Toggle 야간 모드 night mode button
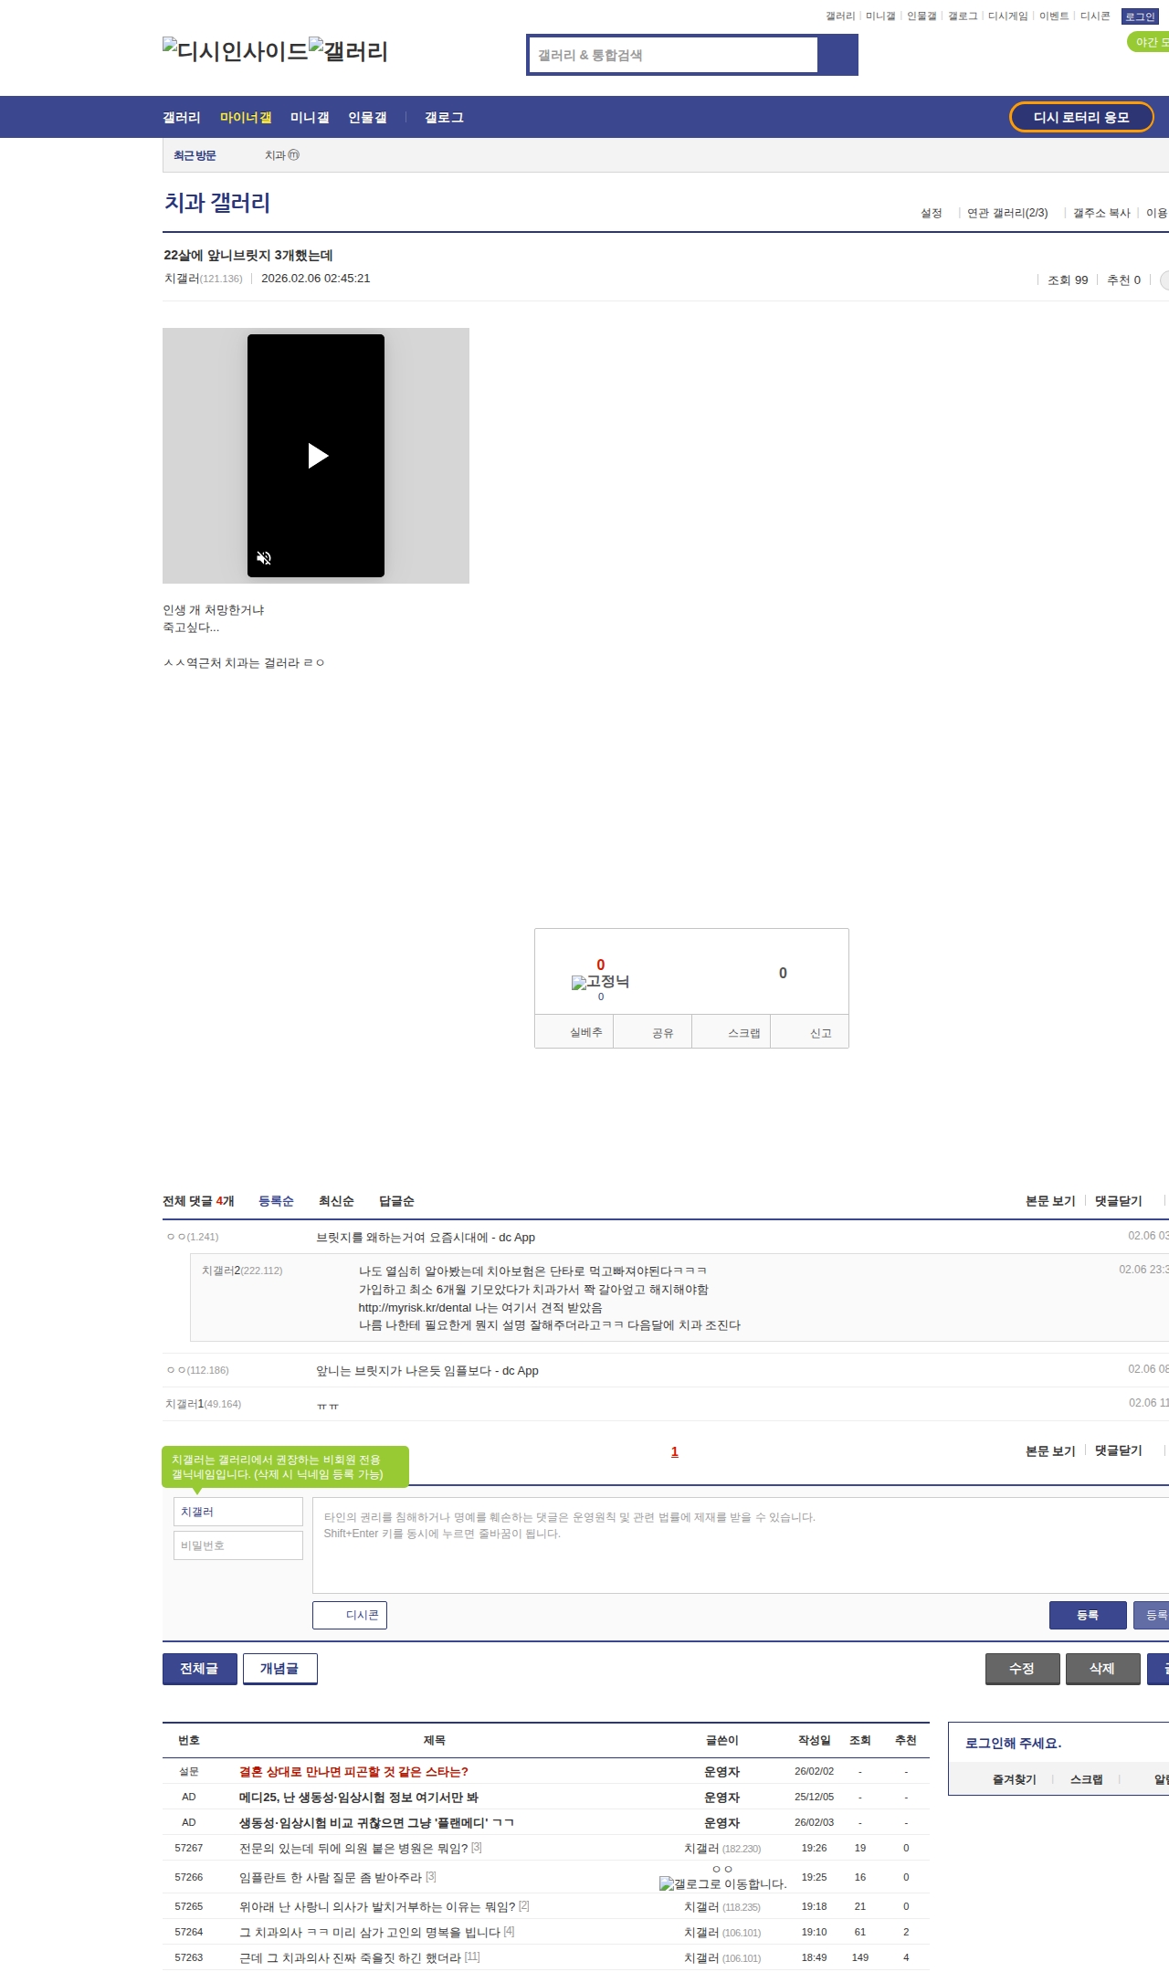This screenshot has width=1169, height=1972. coord(1149,42)
